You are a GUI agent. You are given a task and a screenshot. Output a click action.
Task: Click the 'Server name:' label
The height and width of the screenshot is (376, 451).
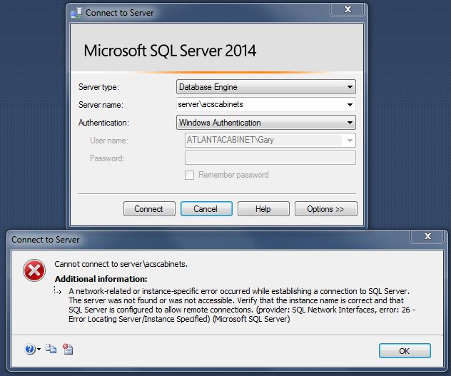101,105
